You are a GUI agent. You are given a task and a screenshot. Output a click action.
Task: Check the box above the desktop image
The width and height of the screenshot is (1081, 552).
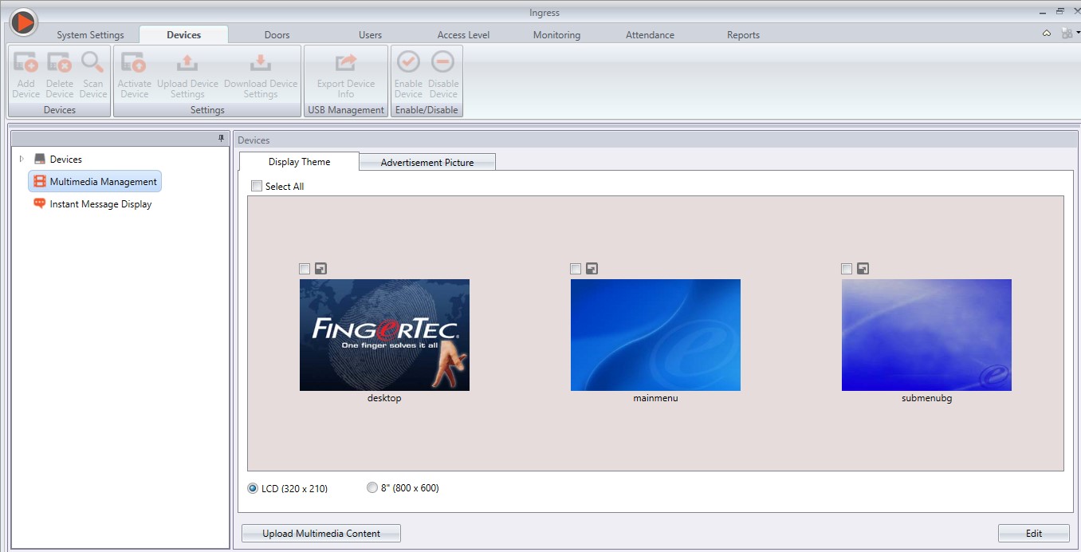[x=305, y=269]
